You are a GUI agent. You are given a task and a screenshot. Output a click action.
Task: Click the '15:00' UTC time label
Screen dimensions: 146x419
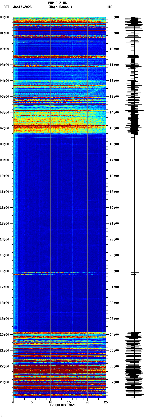[114, 128]
